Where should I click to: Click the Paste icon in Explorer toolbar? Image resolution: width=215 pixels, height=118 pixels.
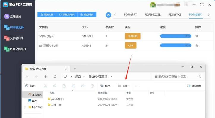point(64,86)
